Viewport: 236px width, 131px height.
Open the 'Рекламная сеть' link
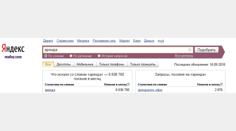(x=104, y=41)
